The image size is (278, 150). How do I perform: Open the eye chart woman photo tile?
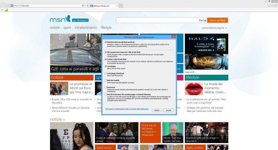[x=72, y=136]
